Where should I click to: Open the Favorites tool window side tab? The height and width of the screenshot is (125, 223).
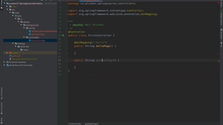coord(1,108)
